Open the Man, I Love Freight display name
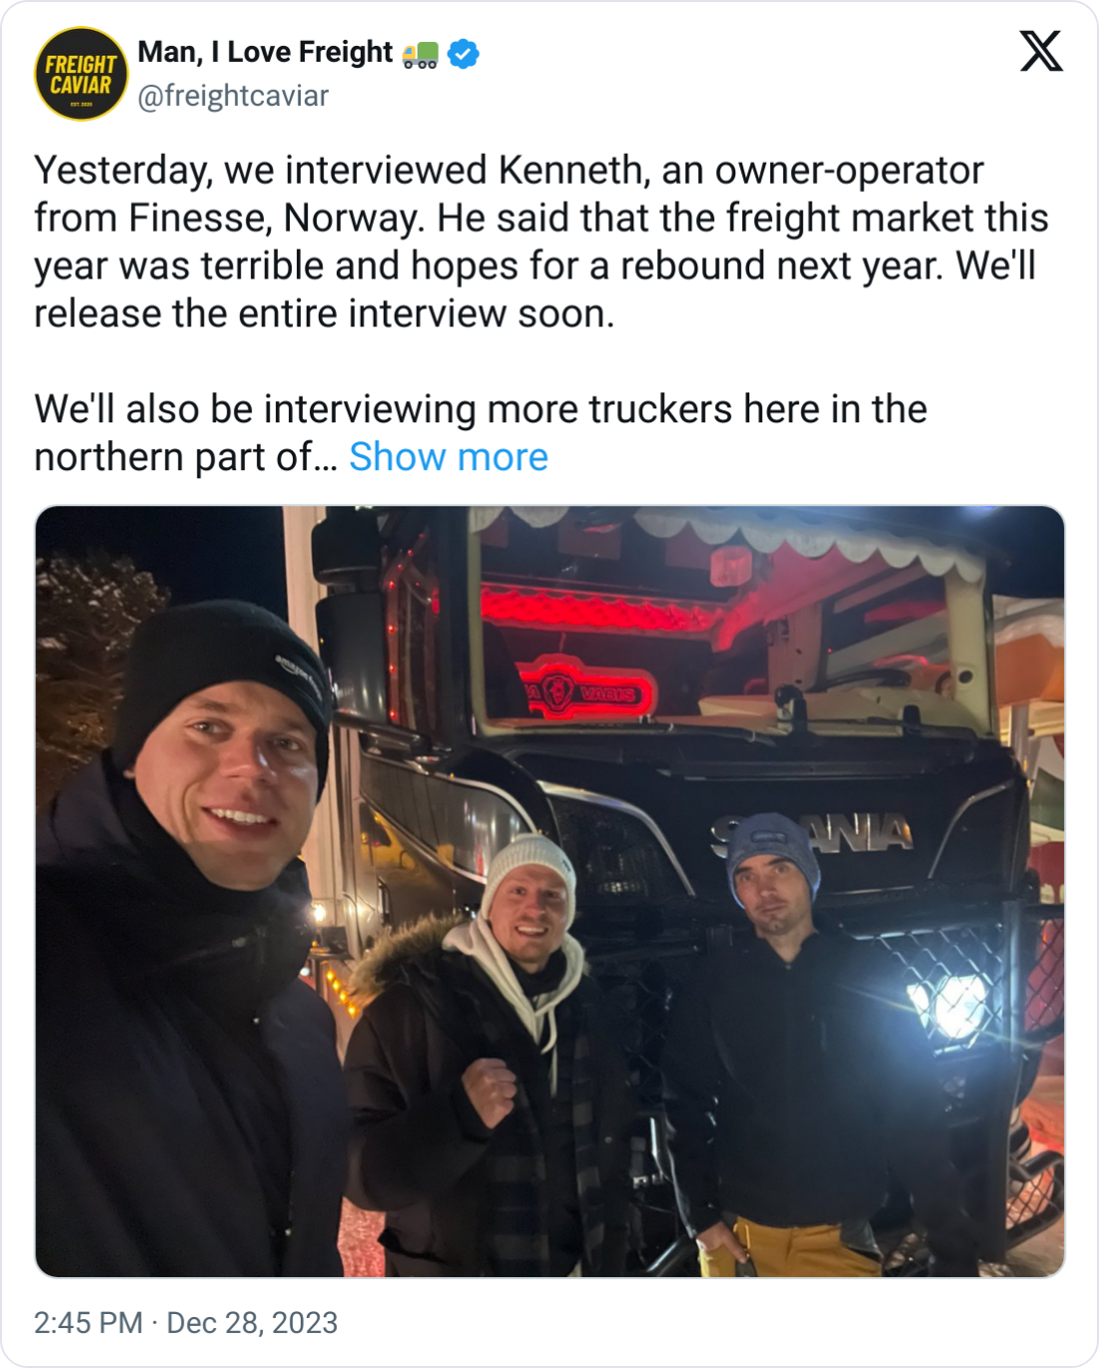 coord(265,52)
